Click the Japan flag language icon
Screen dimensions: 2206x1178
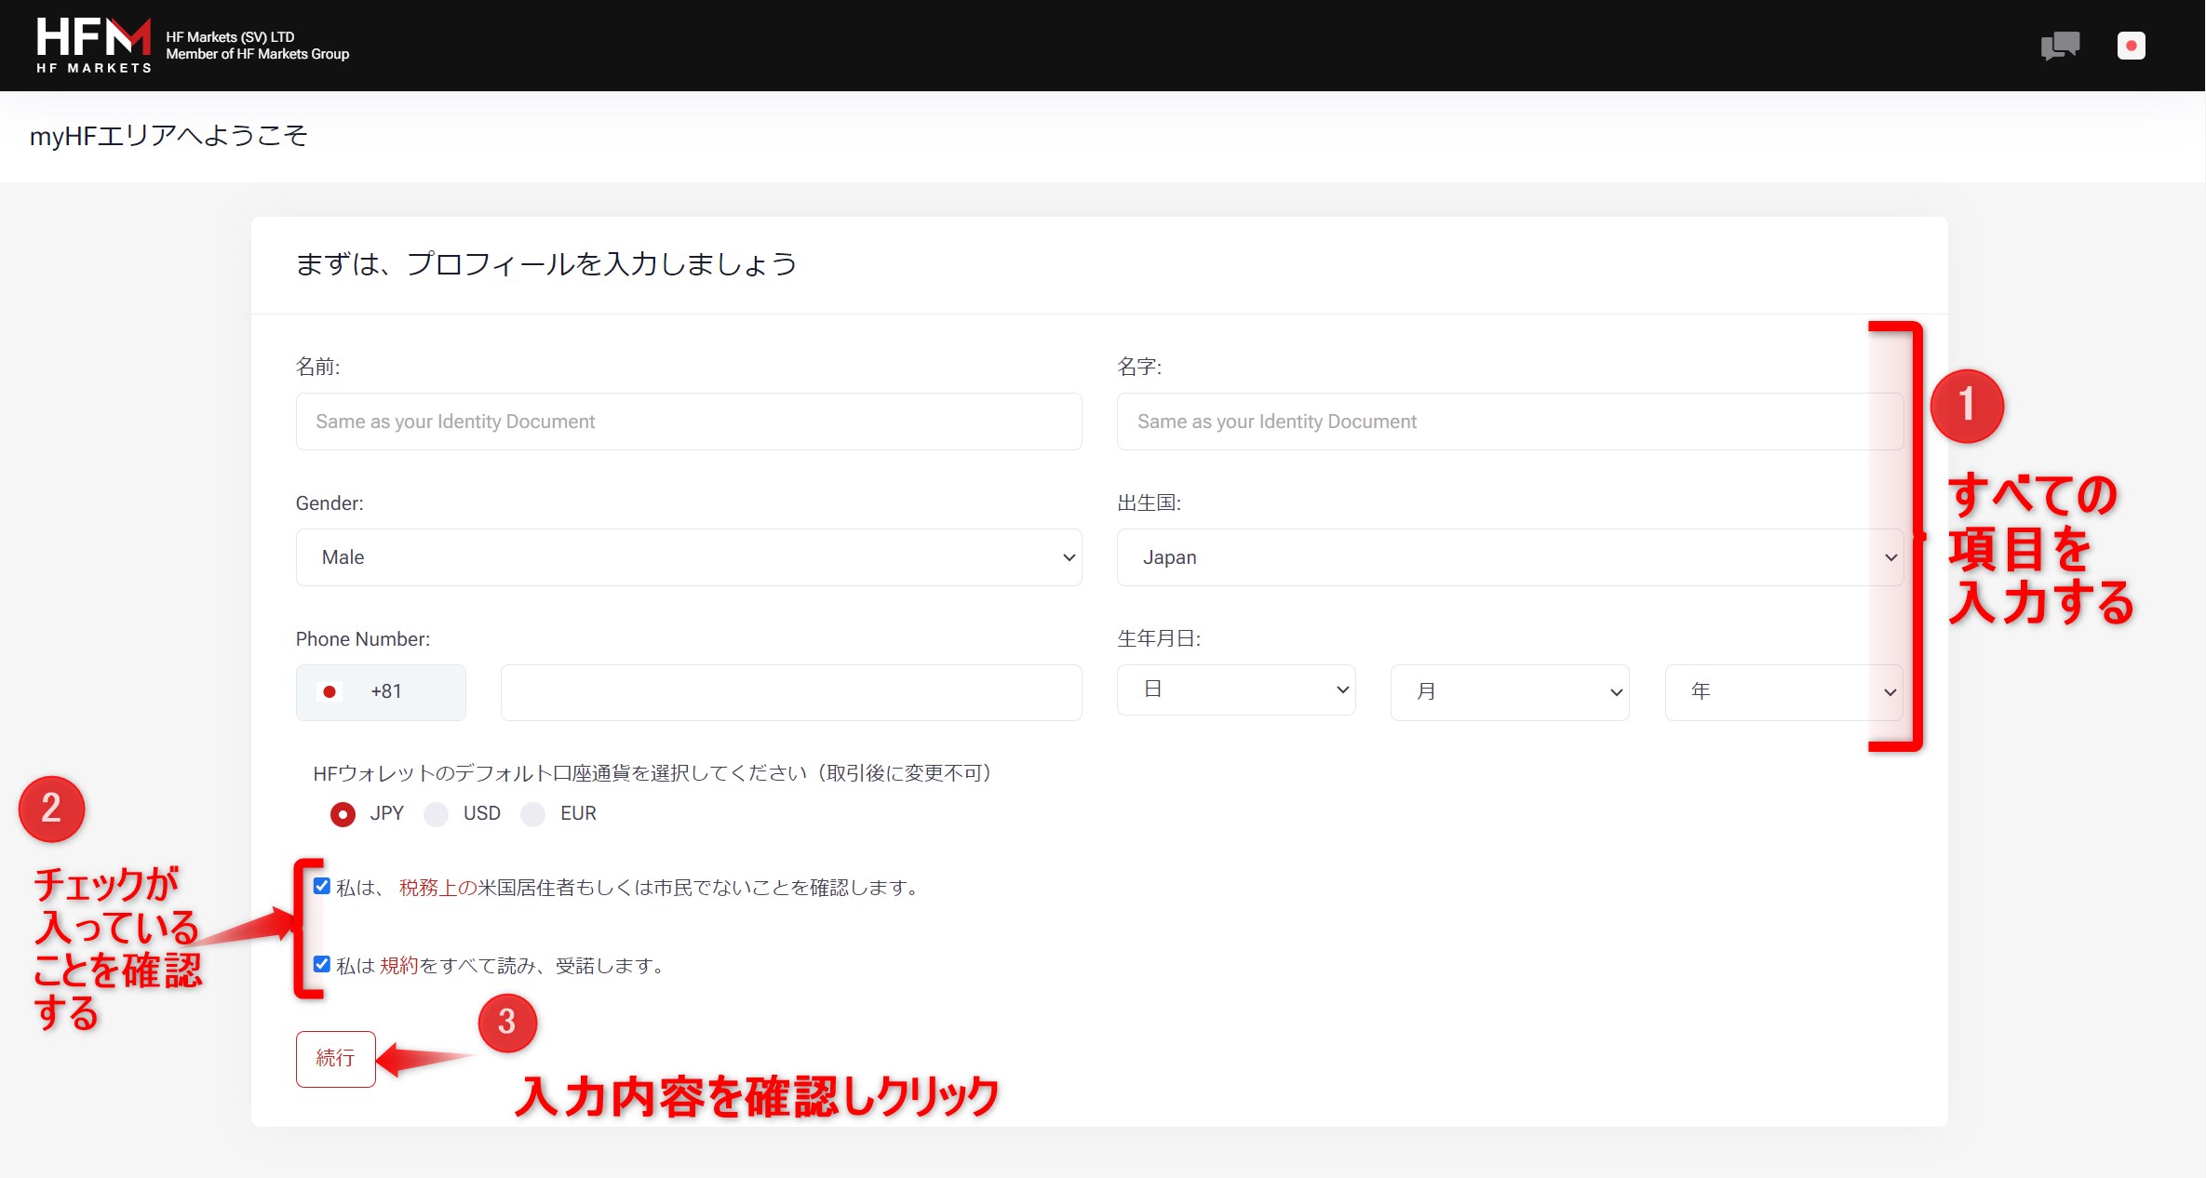[2131, 46]
